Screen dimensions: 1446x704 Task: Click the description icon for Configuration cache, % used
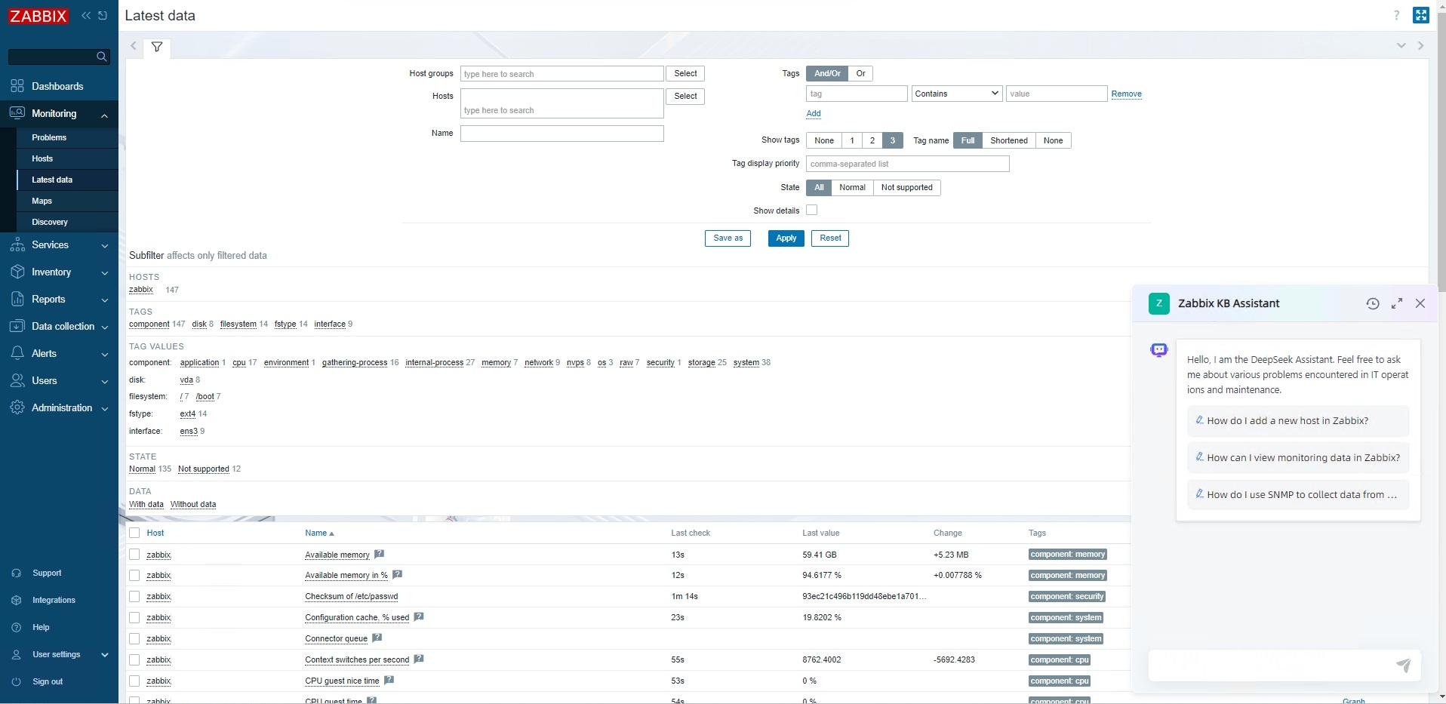419,616
